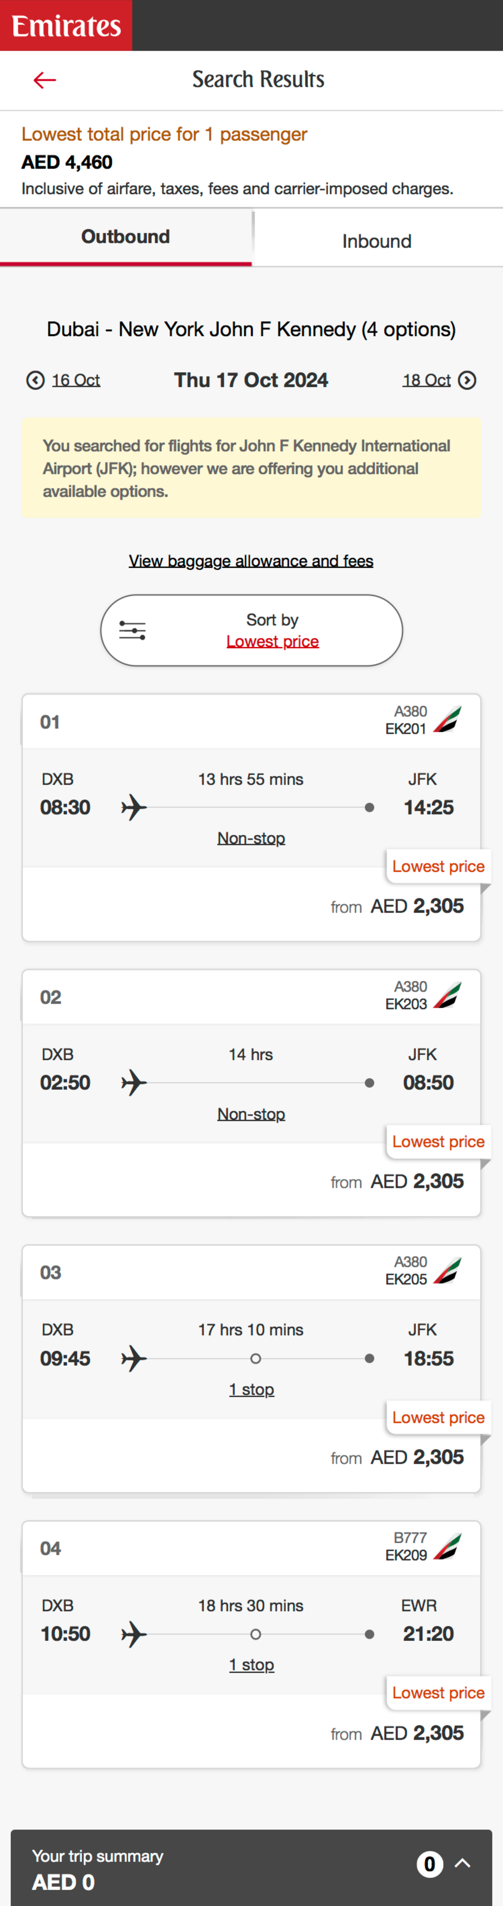Expand the trip summary chevron
The height and width of the screenshot is (1906, 503).
point(463,1863)
